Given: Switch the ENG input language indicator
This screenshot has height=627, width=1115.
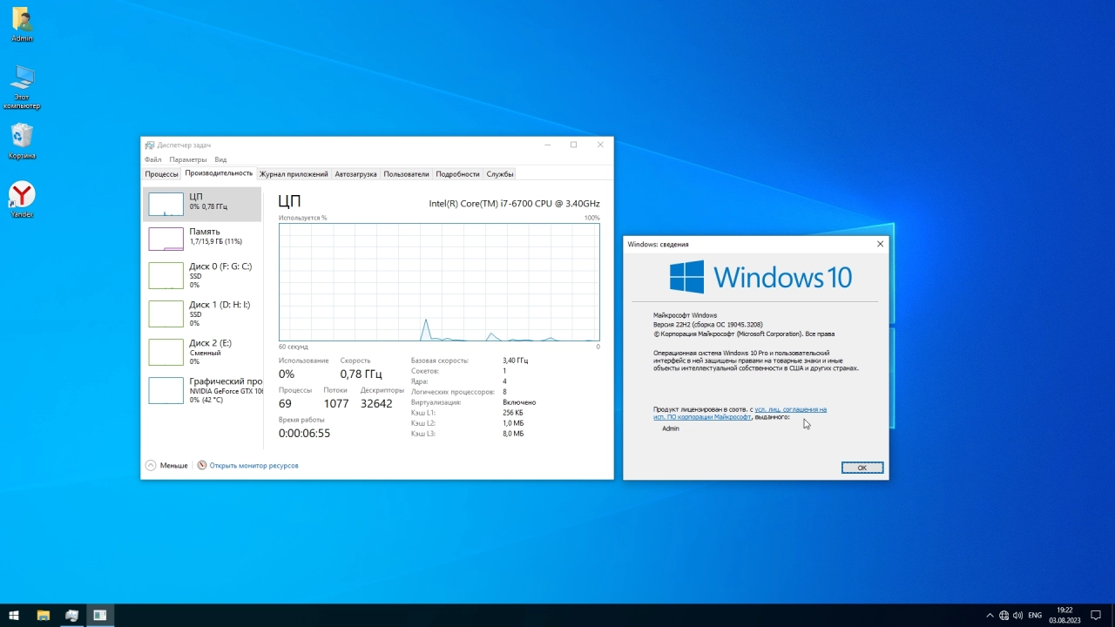Looking at the screenshot, I should (1035, 615).
